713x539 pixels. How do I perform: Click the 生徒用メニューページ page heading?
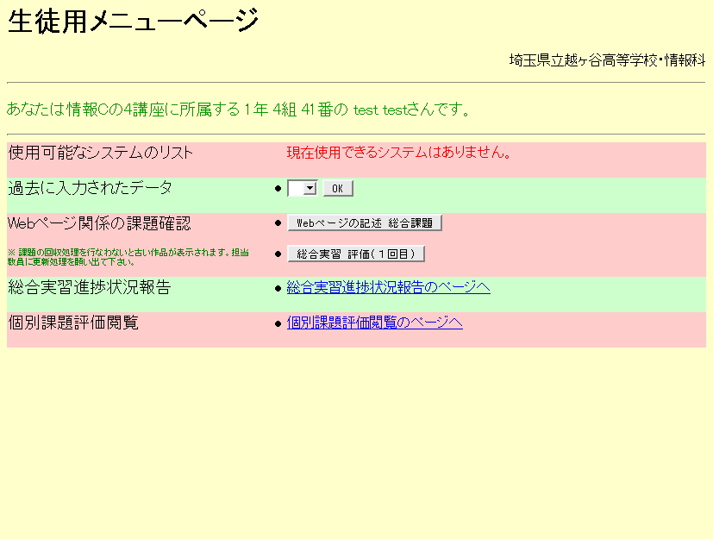[x=133, y=21]
